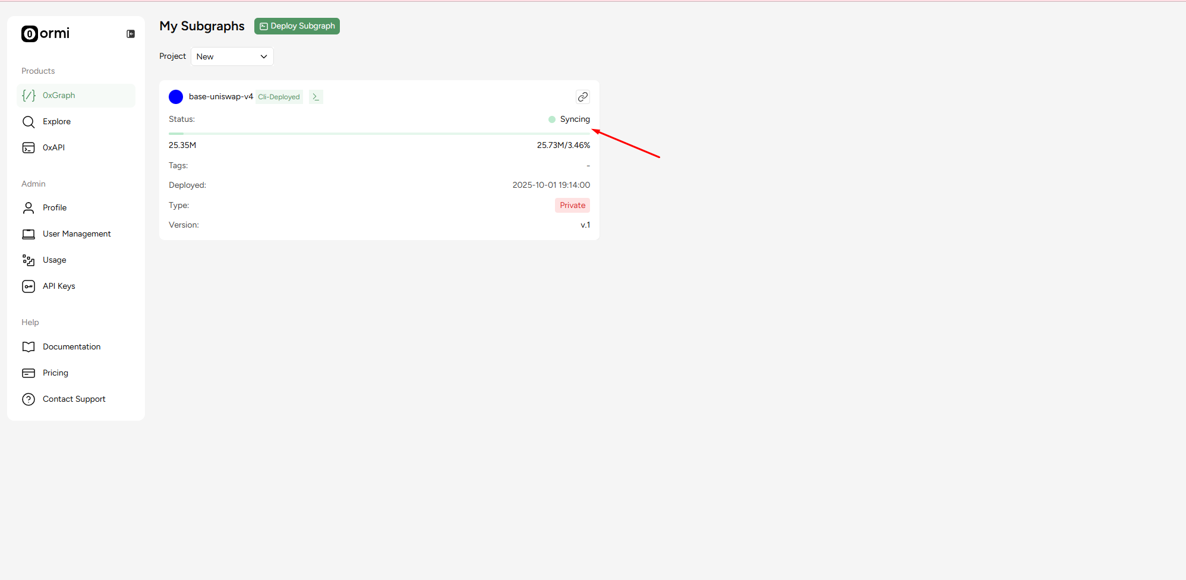Image resolution: width=1186 pixels, height=580 pixels.
Task: Open 0xGraph in the sidebar
Action: (x=76, y=96)
